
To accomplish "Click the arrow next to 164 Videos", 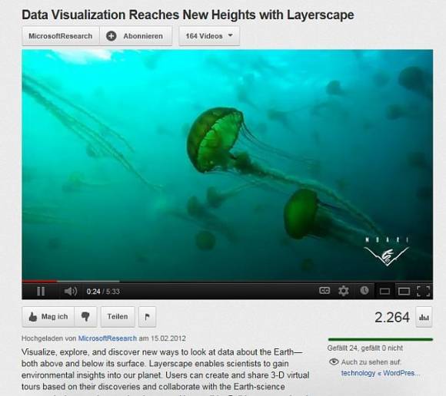I will coord(231,35).
